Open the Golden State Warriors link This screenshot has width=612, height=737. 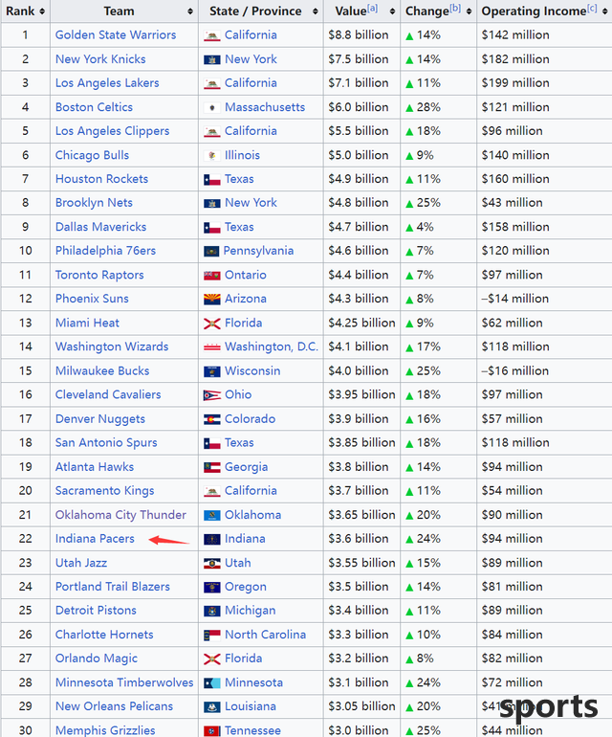pos(116,34)
